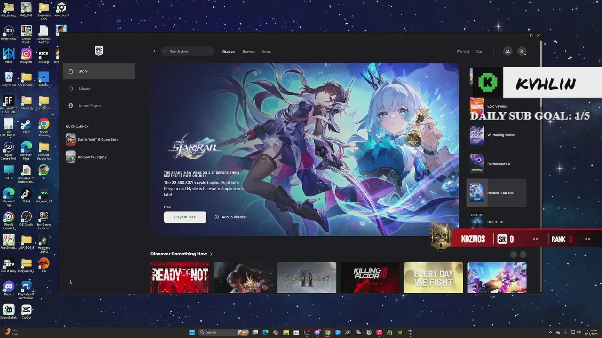Open the Wishlist link
This screenshot has height=338, width=602.
pyautogui.click(x=463, y=51)
